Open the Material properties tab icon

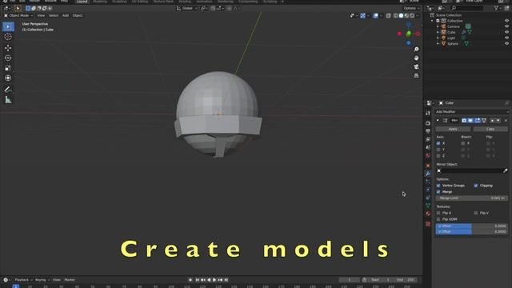tap(428, 214)
